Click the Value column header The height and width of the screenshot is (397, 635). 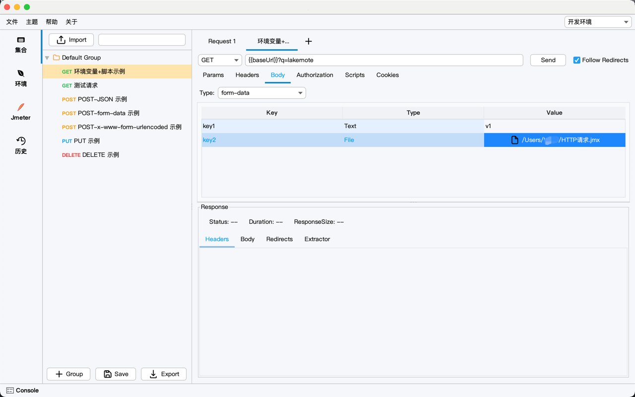click(x=555, y=113)
